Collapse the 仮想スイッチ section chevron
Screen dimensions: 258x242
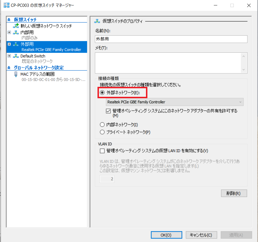[x=9, y=20]
